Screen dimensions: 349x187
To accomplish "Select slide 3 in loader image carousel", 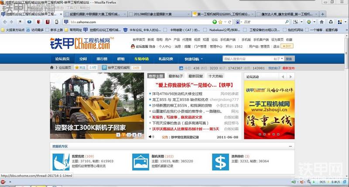I will (129, 135).
